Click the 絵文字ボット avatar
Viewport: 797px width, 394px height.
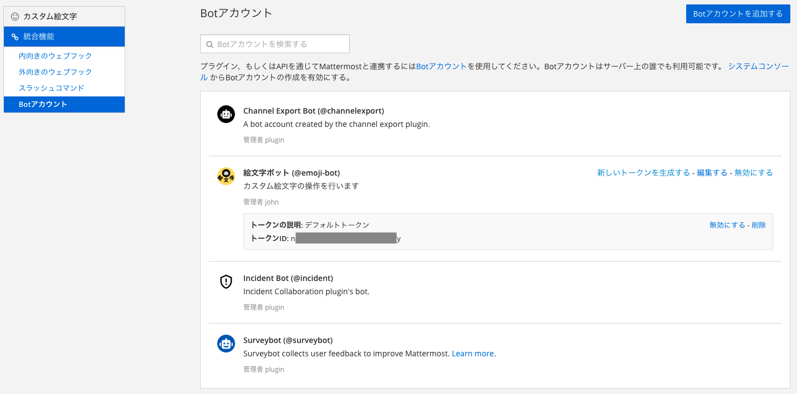coord(226,176)
